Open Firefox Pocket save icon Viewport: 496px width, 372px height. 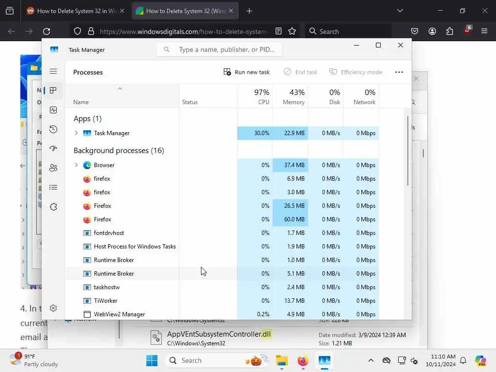[415, 31]
